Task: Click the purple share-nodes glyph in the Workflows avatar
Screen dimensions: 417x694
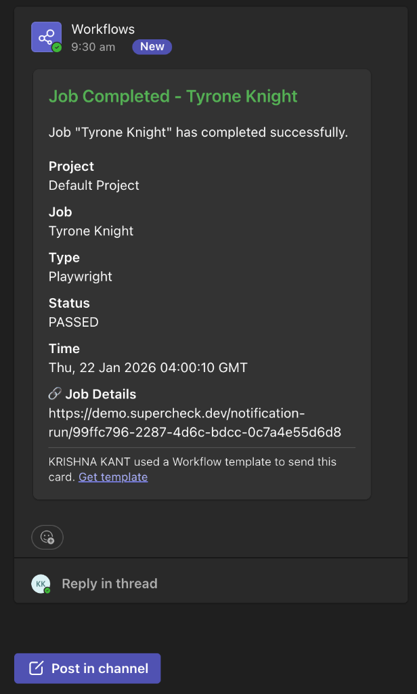Action: coord(45,36)
